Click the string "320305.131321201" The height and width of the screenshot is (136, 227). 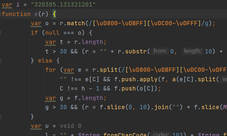click(x=63, y=5)
